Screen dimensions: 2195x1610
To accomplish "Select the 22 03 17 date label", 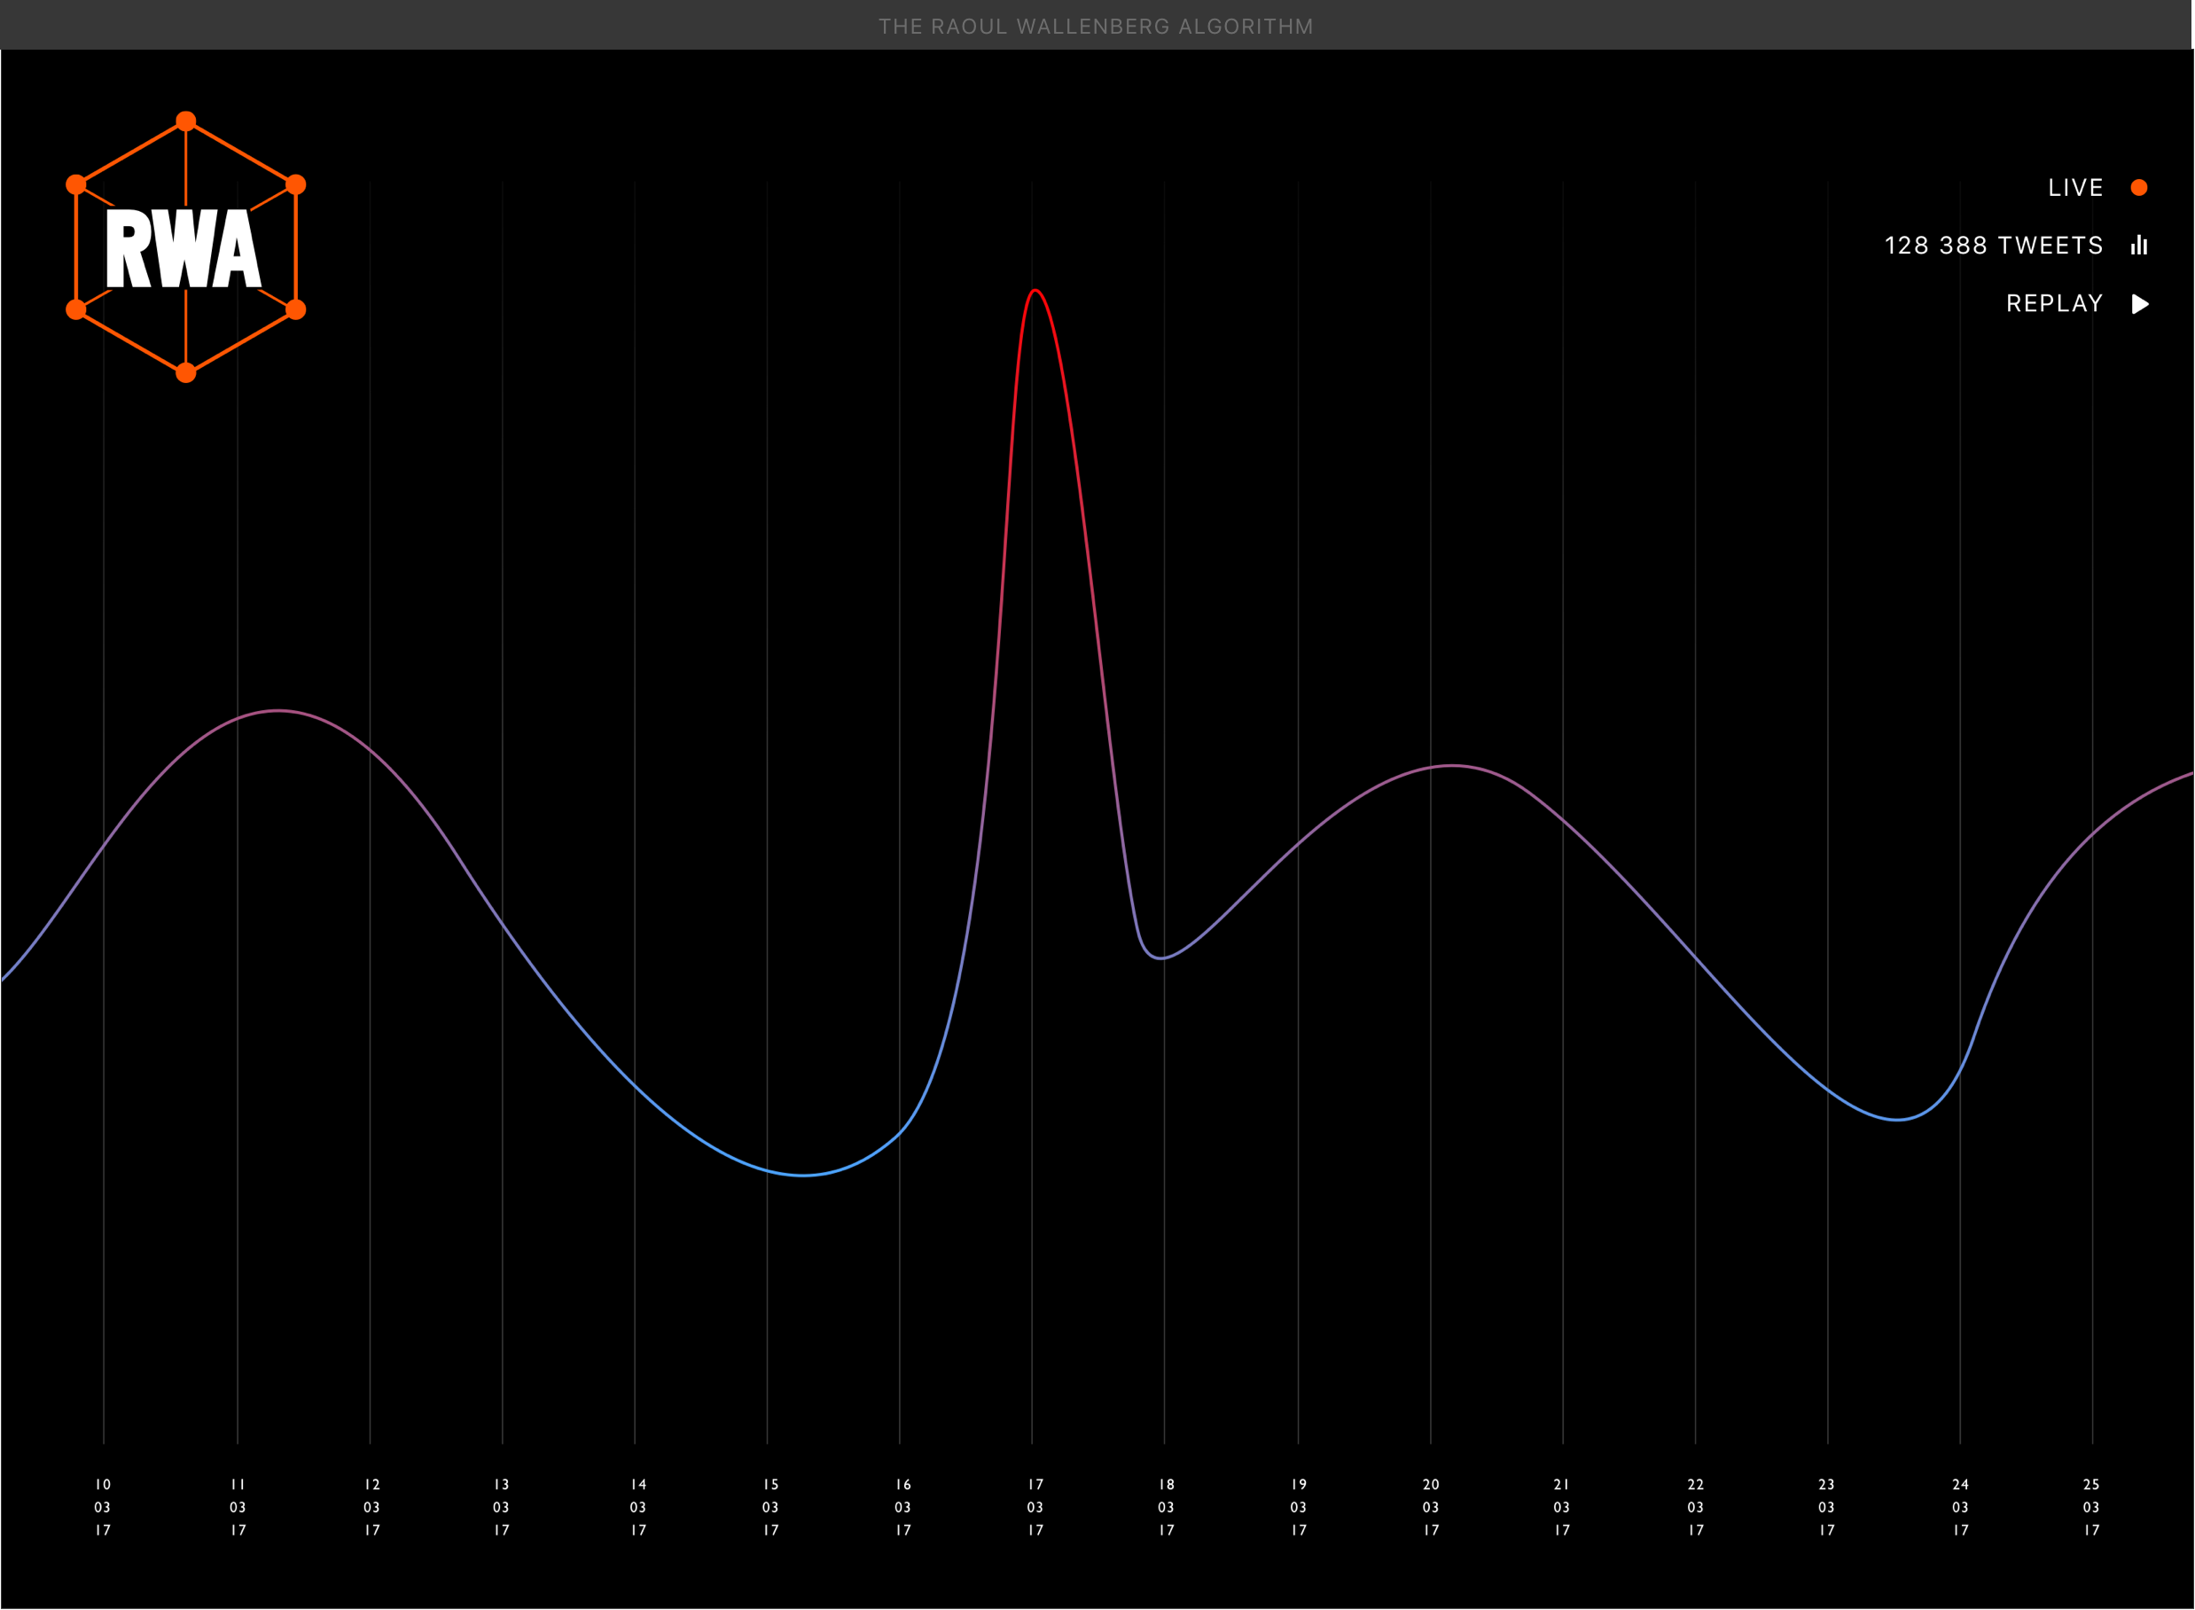I will click(x=1695, y=1506).
